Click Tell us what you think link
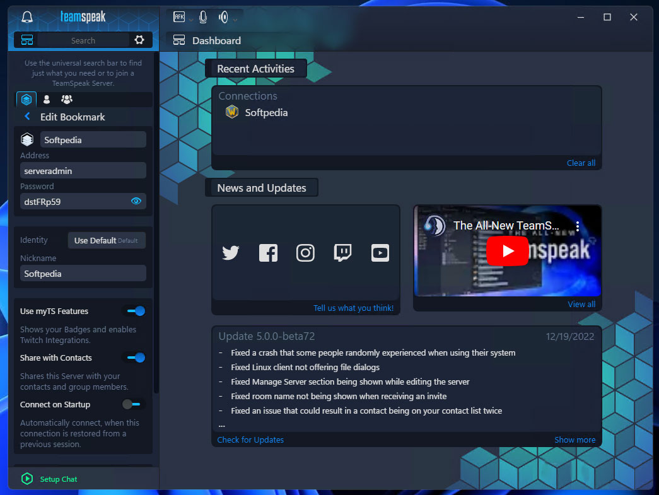This screenshot has height=495, width=659. click(x=353, y=308)
